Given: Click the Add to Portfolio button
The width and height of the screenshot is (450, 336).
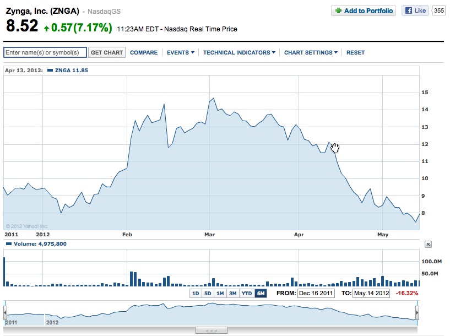Looking at the screenshot, I should [364, 11].
